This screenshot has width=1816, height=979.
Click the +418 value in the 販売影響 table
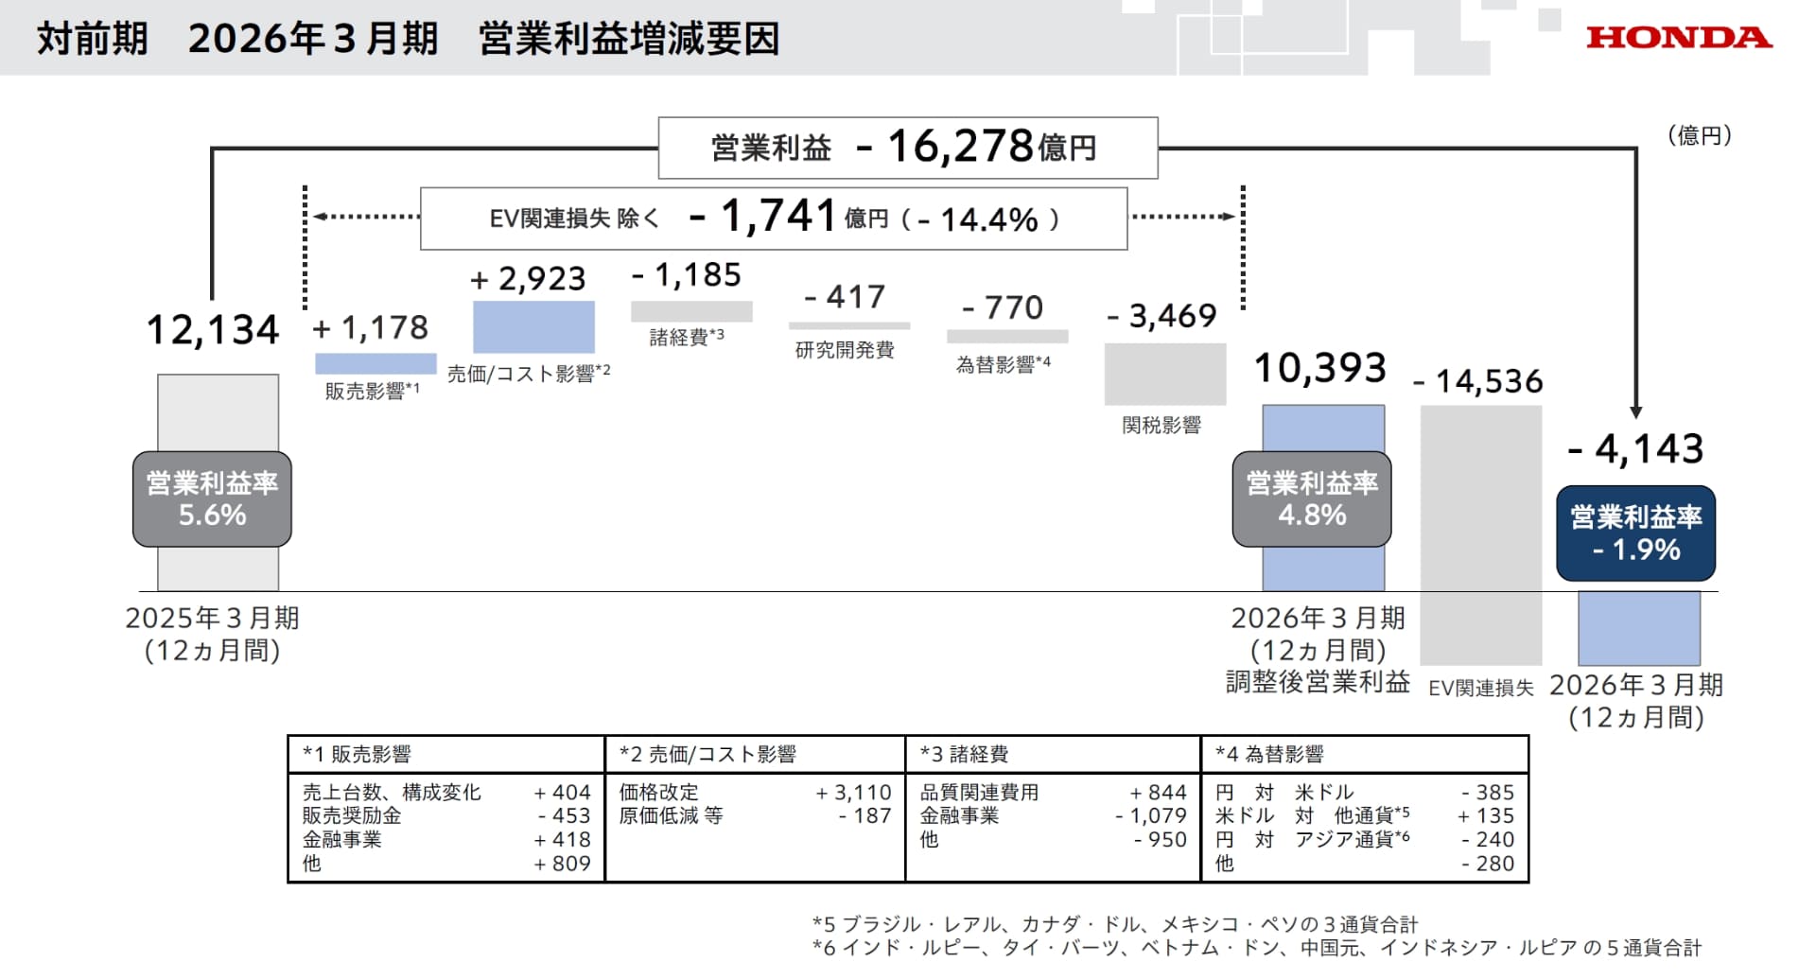click(x=562, y=840)
